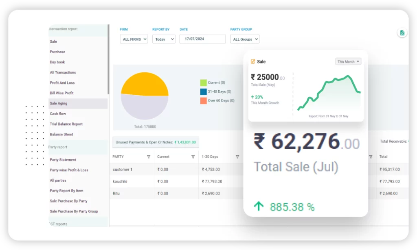Filter the 1-30 Days column

click(237, 157)
